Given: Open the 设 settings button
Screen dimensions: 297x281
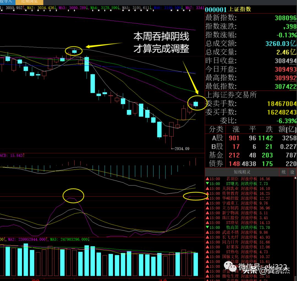Looking at the screenshot, I should click(292, 172).
